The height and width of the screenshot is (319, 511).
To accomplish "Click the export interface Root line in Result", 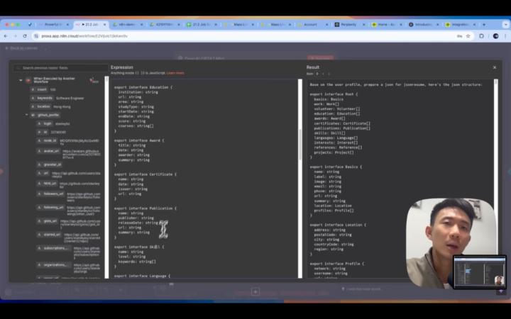I will tap(334, 94).
